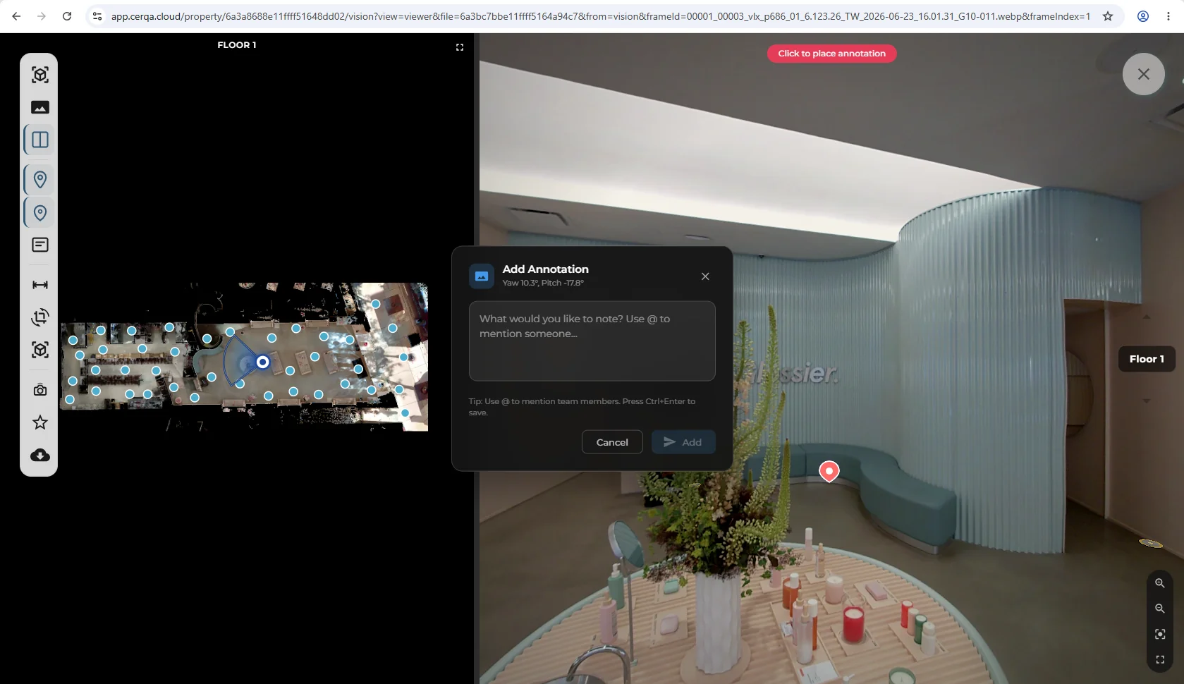Click the Add Annotation image icon in the dialog header

click(482, 276)
